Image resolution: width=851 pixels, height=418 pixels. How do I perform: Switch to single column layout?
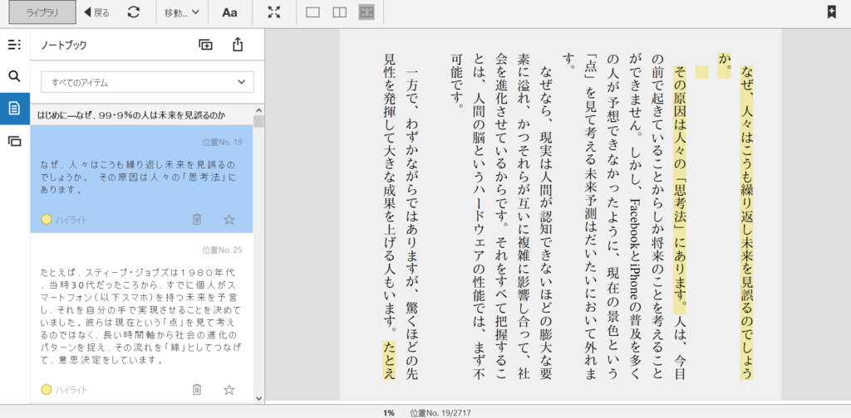312,12
